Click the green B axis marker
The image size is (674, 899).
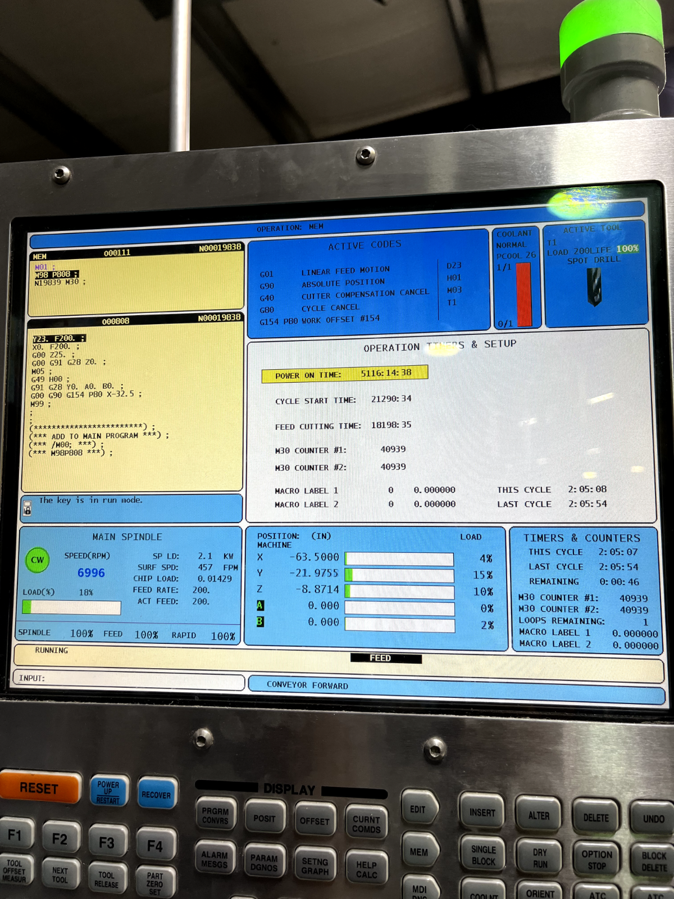(x=260, y=622)
